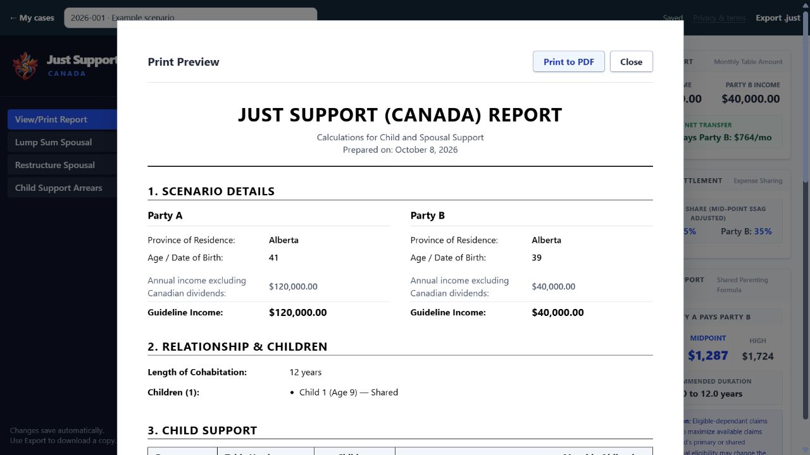This screenshot has width=810, height=455.
Task: Click the Just Support Canada logo icon
Action: click(25, 66)
